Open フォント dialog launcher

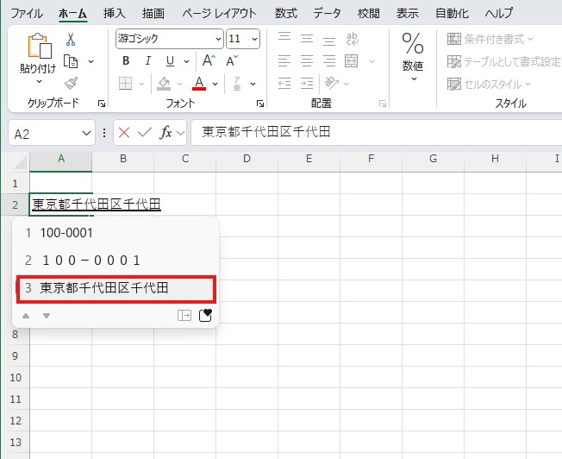pos(260,104)
